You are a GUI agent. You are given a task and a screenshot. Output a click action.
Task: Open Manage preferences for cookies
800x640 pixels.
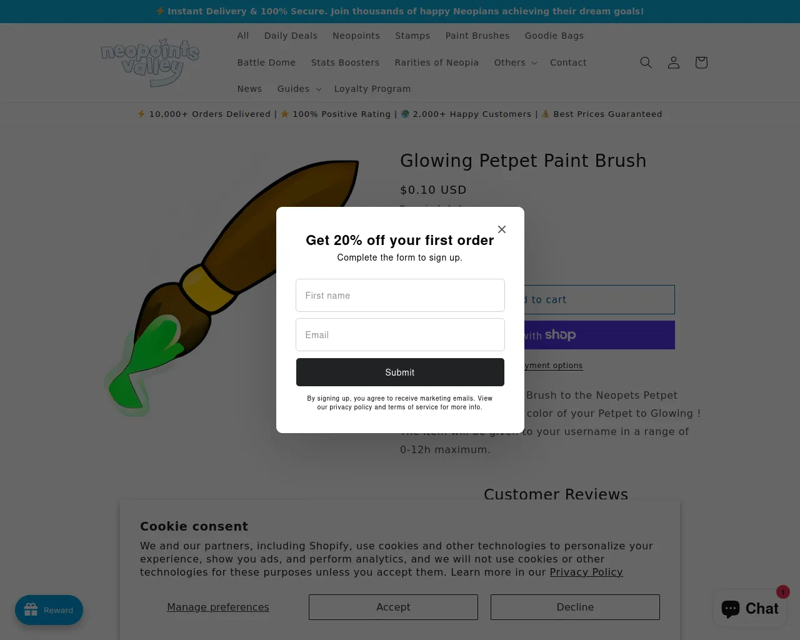coord(218,607)
